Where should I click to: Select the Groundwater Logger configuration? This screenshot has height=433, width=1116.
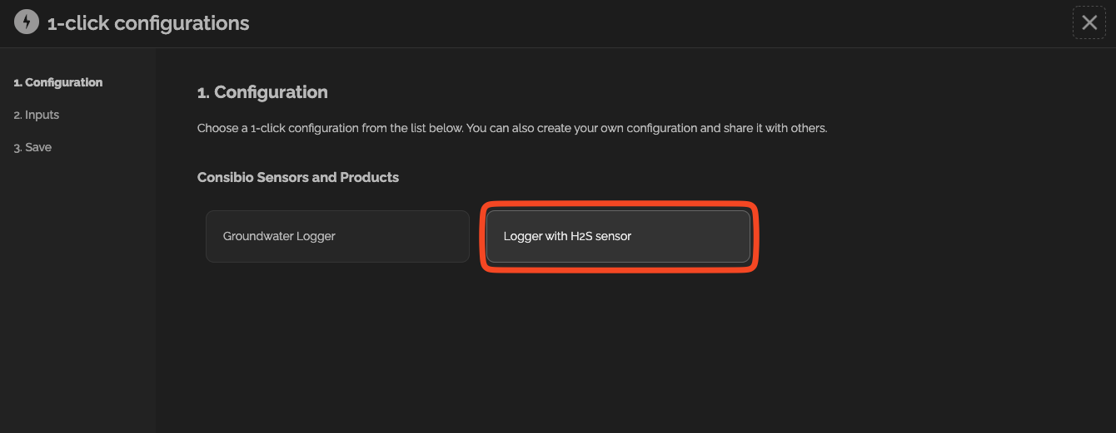click(338, 236)
